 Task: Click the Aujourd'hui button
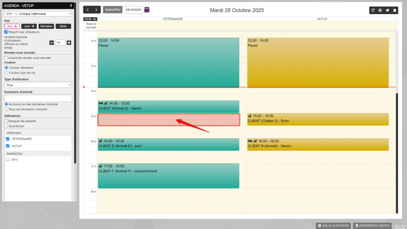[x=112, y=10]
